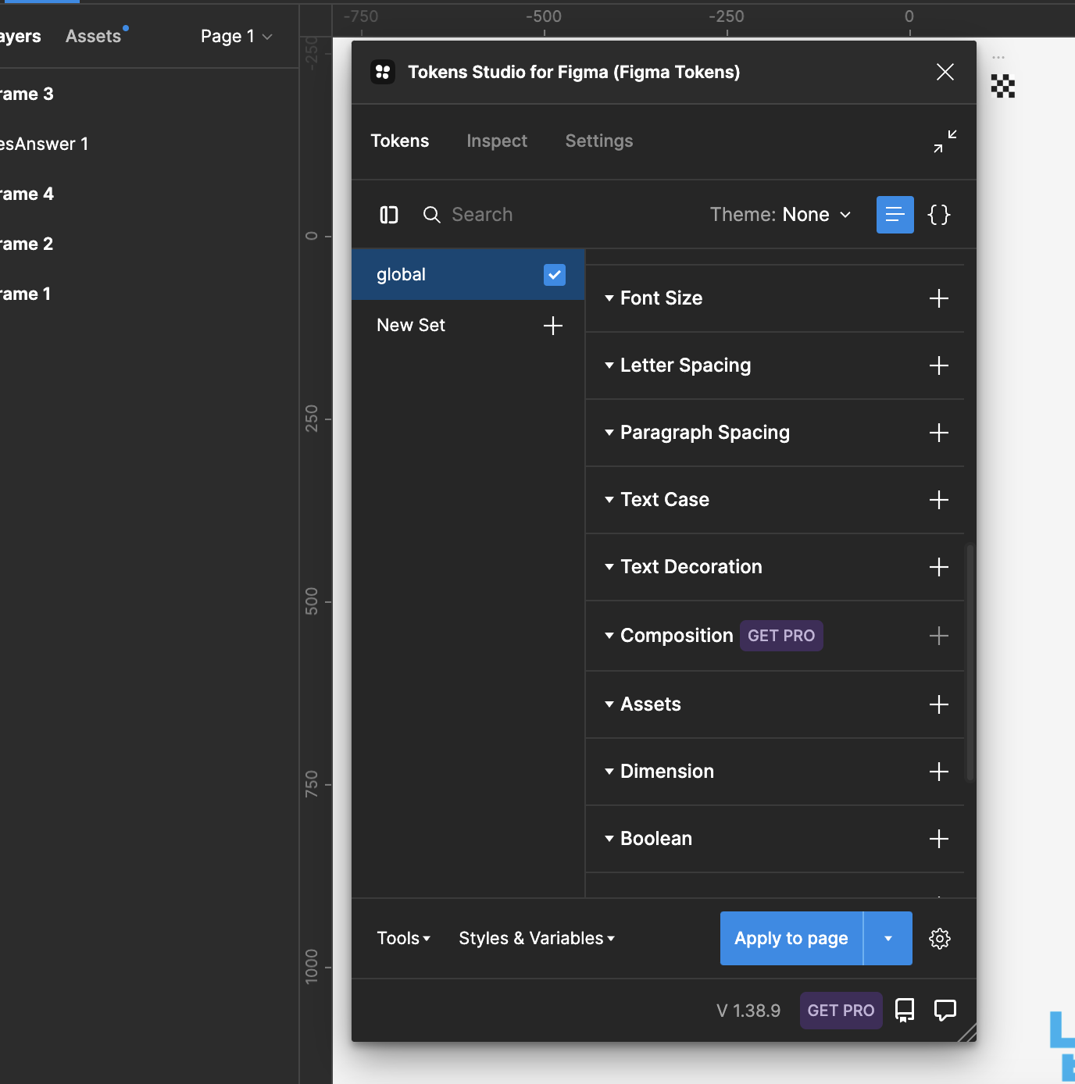The height and width of the screenshot is (1084, 1075).
Task: Select the global token set
Action: (x=469, y=275)
